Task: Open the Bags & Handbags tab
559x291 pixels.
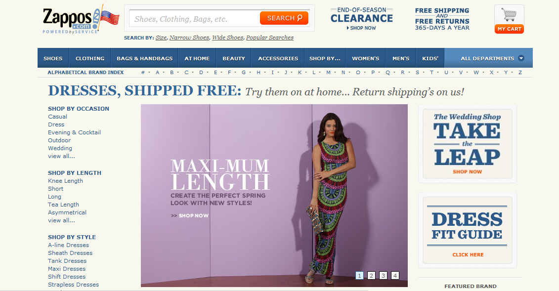Action: (144, 58)
